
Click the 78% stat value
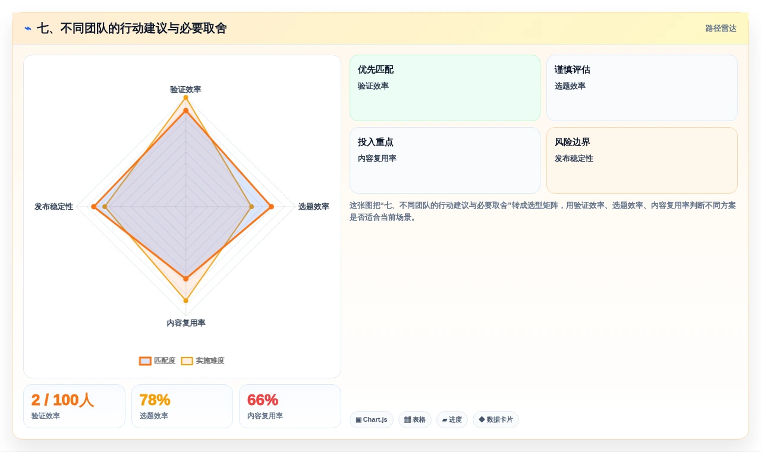155,400
